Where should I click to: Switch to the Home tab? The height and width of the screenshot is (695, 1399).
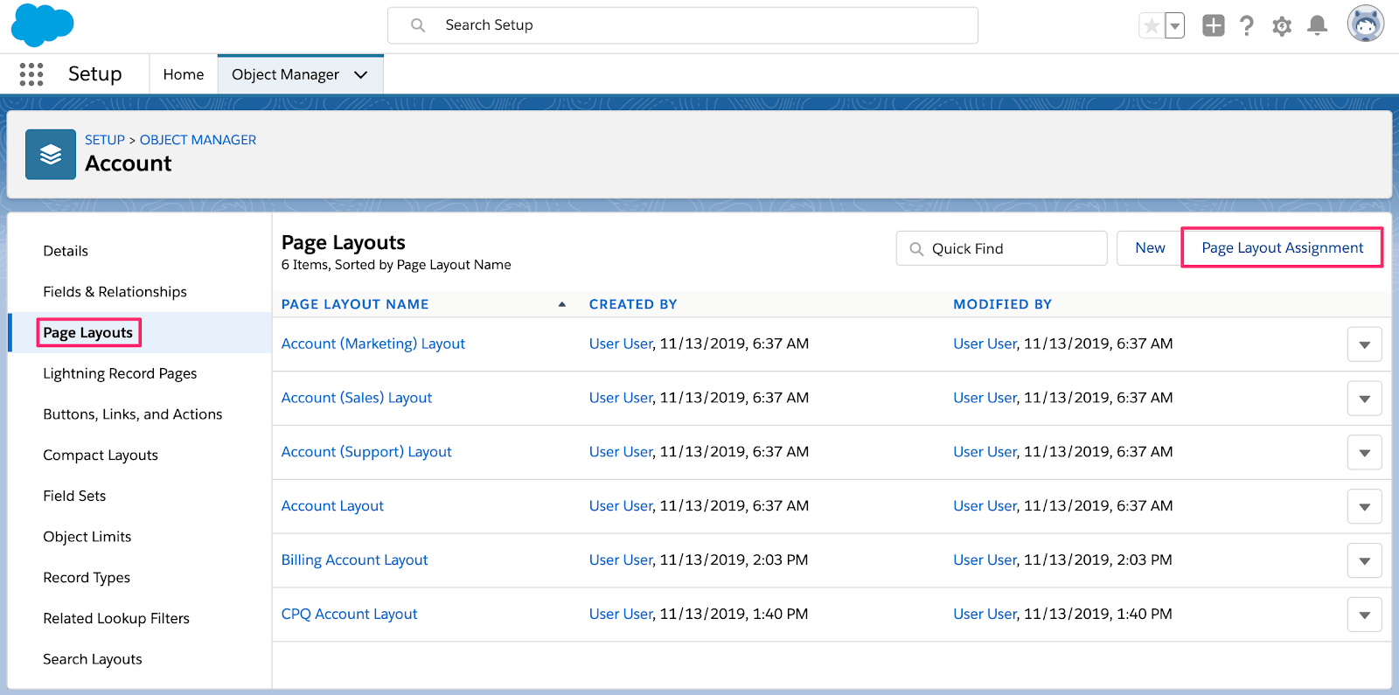184,74
